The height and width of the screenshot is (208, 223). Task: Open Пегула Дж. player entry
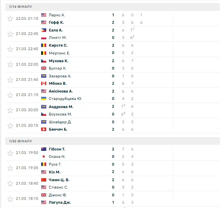pos(60,203)
